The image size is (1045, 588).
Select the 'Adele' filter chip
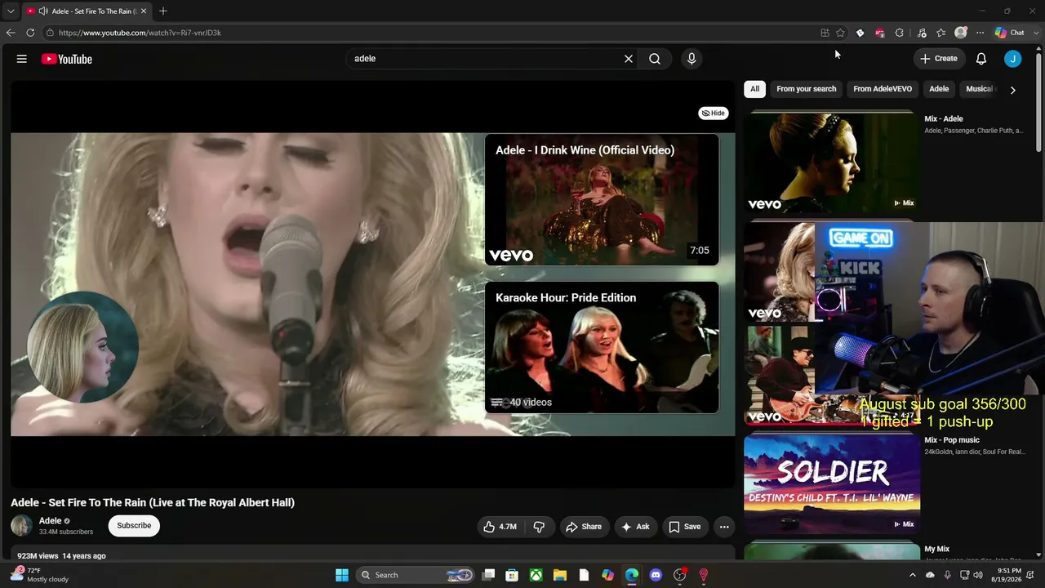939,89
